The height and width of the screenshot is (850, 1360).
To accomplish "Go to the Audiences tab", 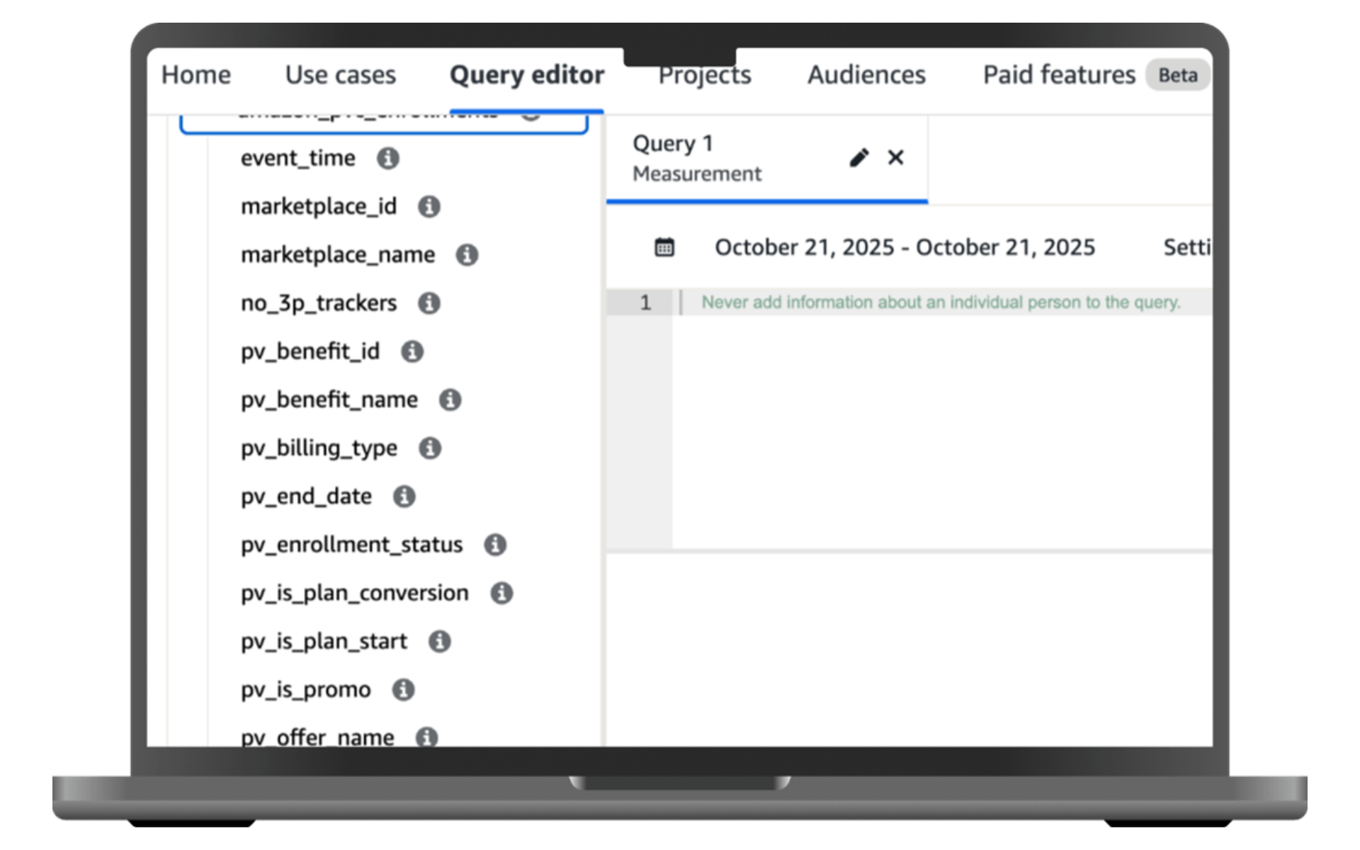I will tap(866, 75).
